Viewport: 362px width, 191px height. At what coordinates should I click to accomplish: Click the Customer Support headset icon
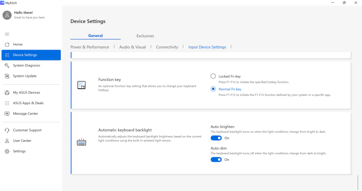pyautogui.click(x=7, y=130)
